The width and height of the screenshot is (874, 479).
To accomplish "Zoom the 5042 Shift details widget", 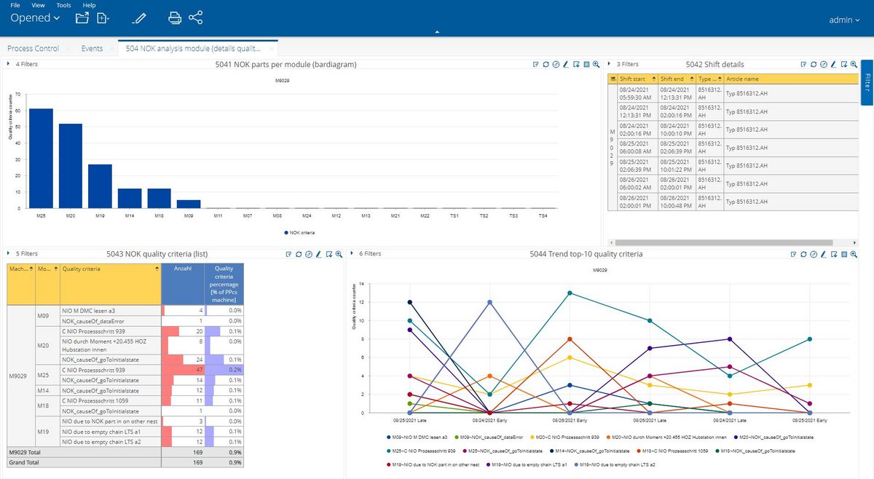I will point(852,64).
